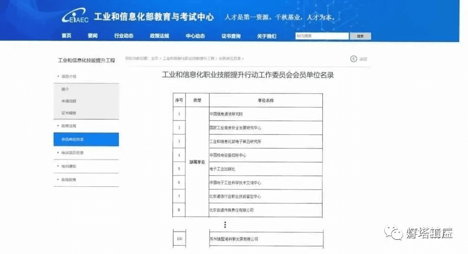Select 申请流程 in the sidebar
The image size is (468, 254).
point(69,101)
